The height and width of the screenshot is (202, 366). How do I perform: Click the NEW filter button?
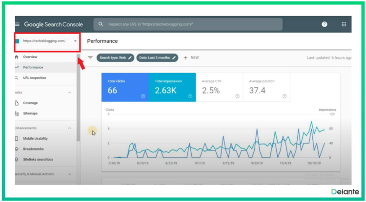click(191, 57)
